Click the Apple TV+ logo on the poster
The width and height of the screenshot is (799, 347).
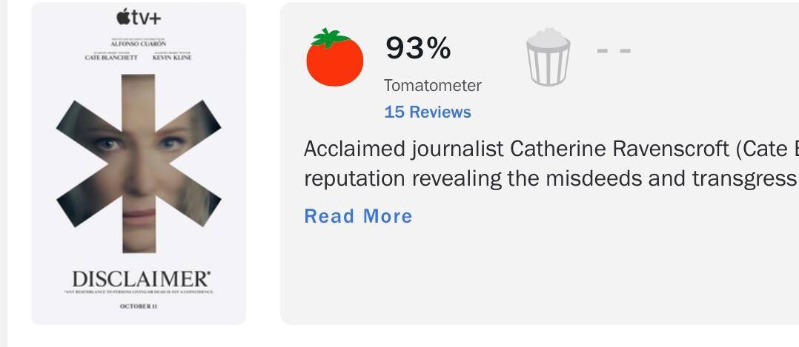139,16
